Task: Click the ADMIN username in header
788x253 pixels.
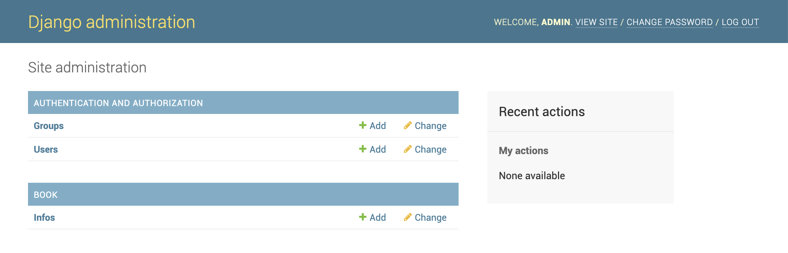Action: tap(555, 22)
